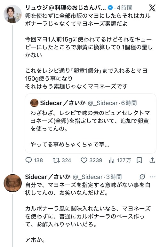The width and height of the screenshot is (160, 247).
Task: Open the Grok slashed-circle icon on reply
Action: (142, 177)
